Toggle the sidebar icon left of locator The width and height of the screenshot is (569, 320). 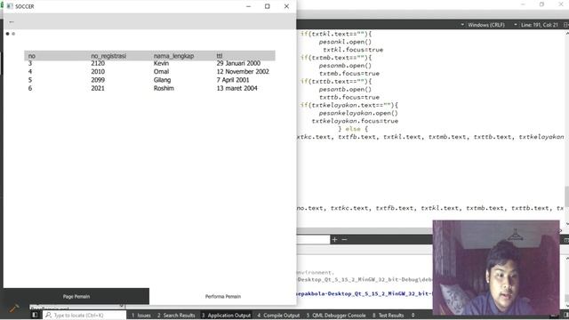[35, 315]
